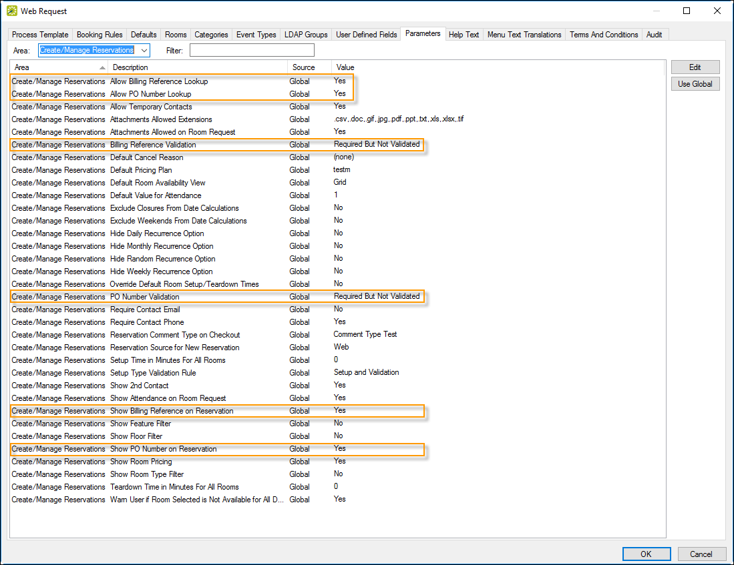734x565 pixels.
Task: Switch to the Audit tab
Action: point(655,35)
